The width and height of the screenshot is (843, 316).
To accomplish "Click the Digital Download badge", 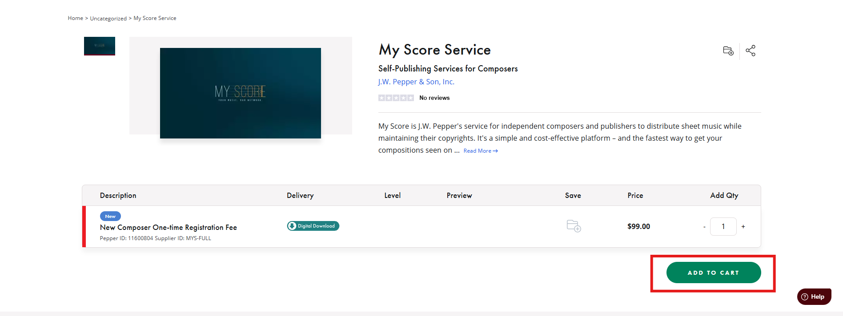I will coord(313,226).
